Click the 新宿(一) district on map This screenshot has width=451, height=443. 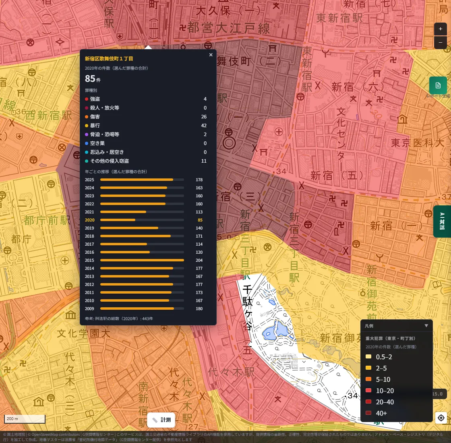click(396, 226)
